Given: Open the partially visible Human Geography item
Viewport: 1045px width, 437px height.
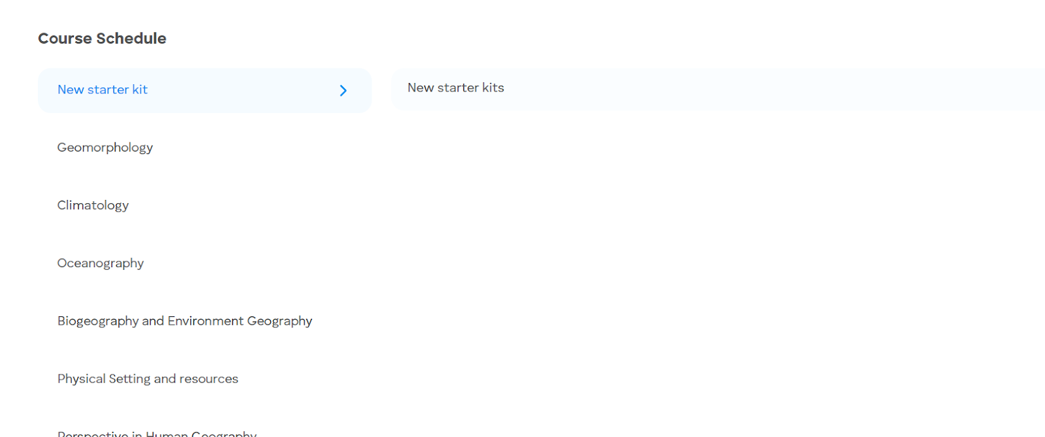Looking at the screenshot, I should point(157,433).
